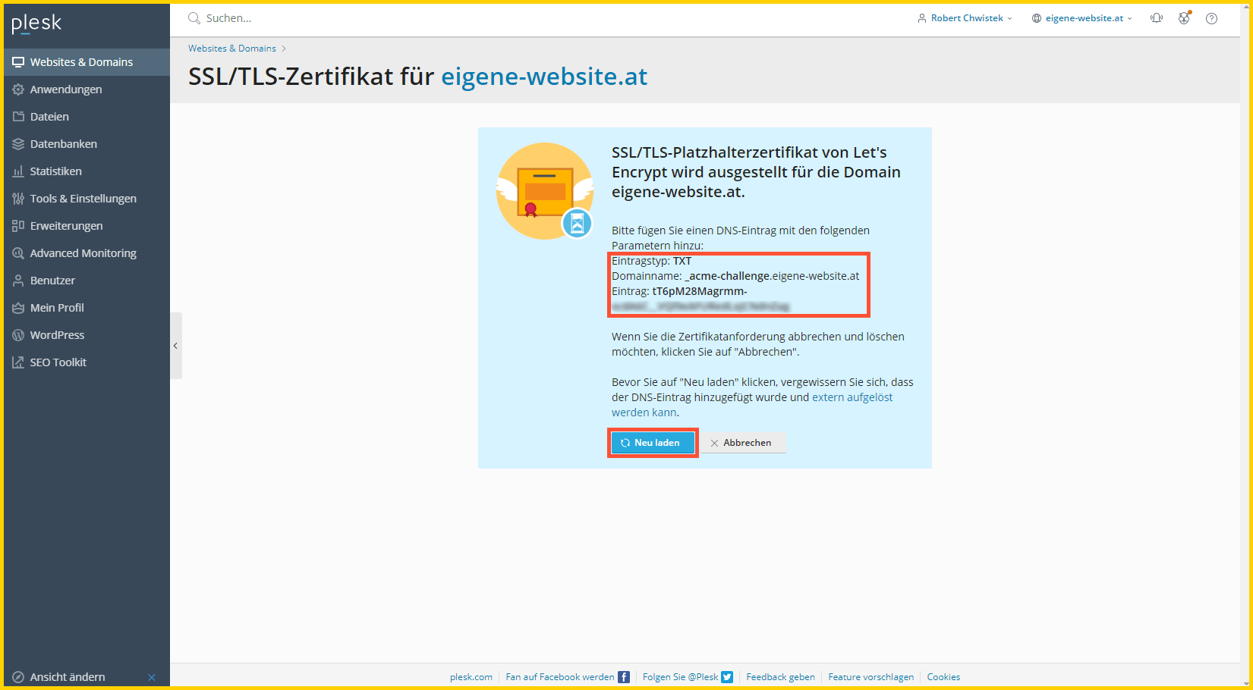Image resolution: width=1253 pixels, height=690 pixels.
Task: Click the "extern aufgelöst werden kann" link
Action: click(x=752, y=405)
